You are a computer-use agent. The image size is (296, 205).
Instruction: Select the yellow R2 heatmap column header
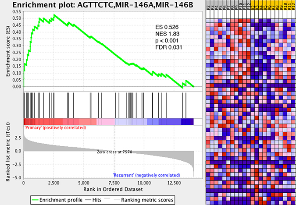(x=253, y=7)
